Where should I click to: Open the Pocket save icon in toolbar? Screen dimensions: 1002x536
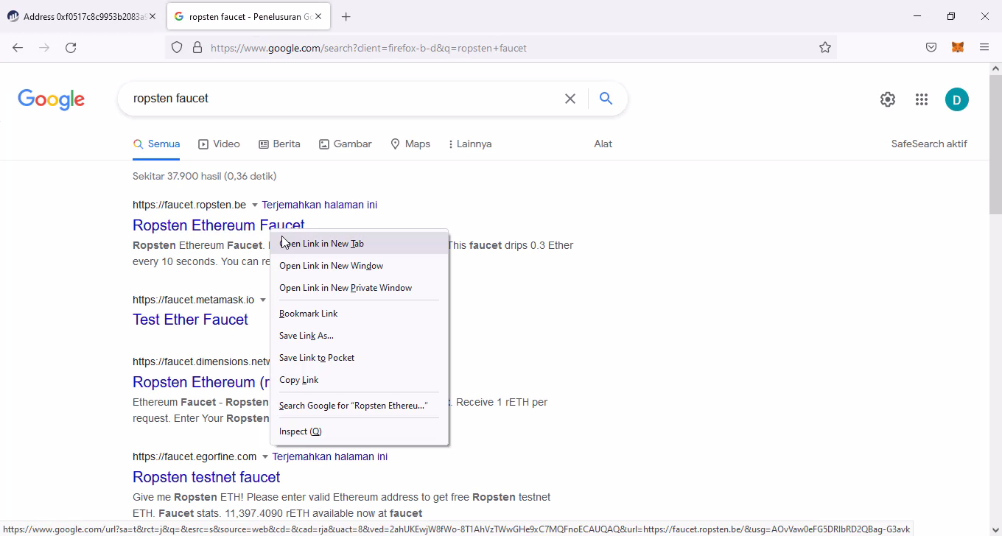(931, 47)
